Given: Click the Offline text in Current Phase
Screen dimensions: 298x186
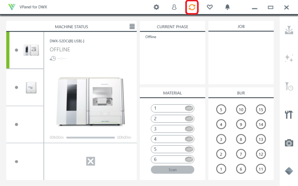Looking at the screenshot, I should (151, 37).
